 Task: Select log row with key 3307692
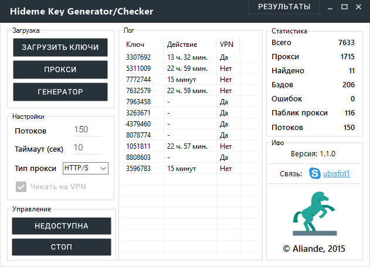pos(139,57)
